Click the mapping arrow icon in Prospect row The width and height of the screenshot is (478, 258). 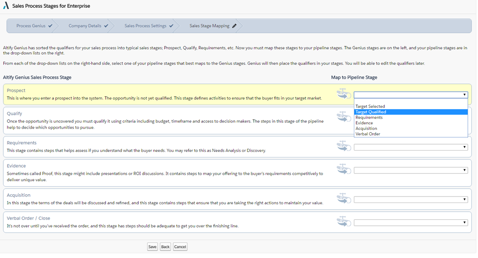coord(344,94)
